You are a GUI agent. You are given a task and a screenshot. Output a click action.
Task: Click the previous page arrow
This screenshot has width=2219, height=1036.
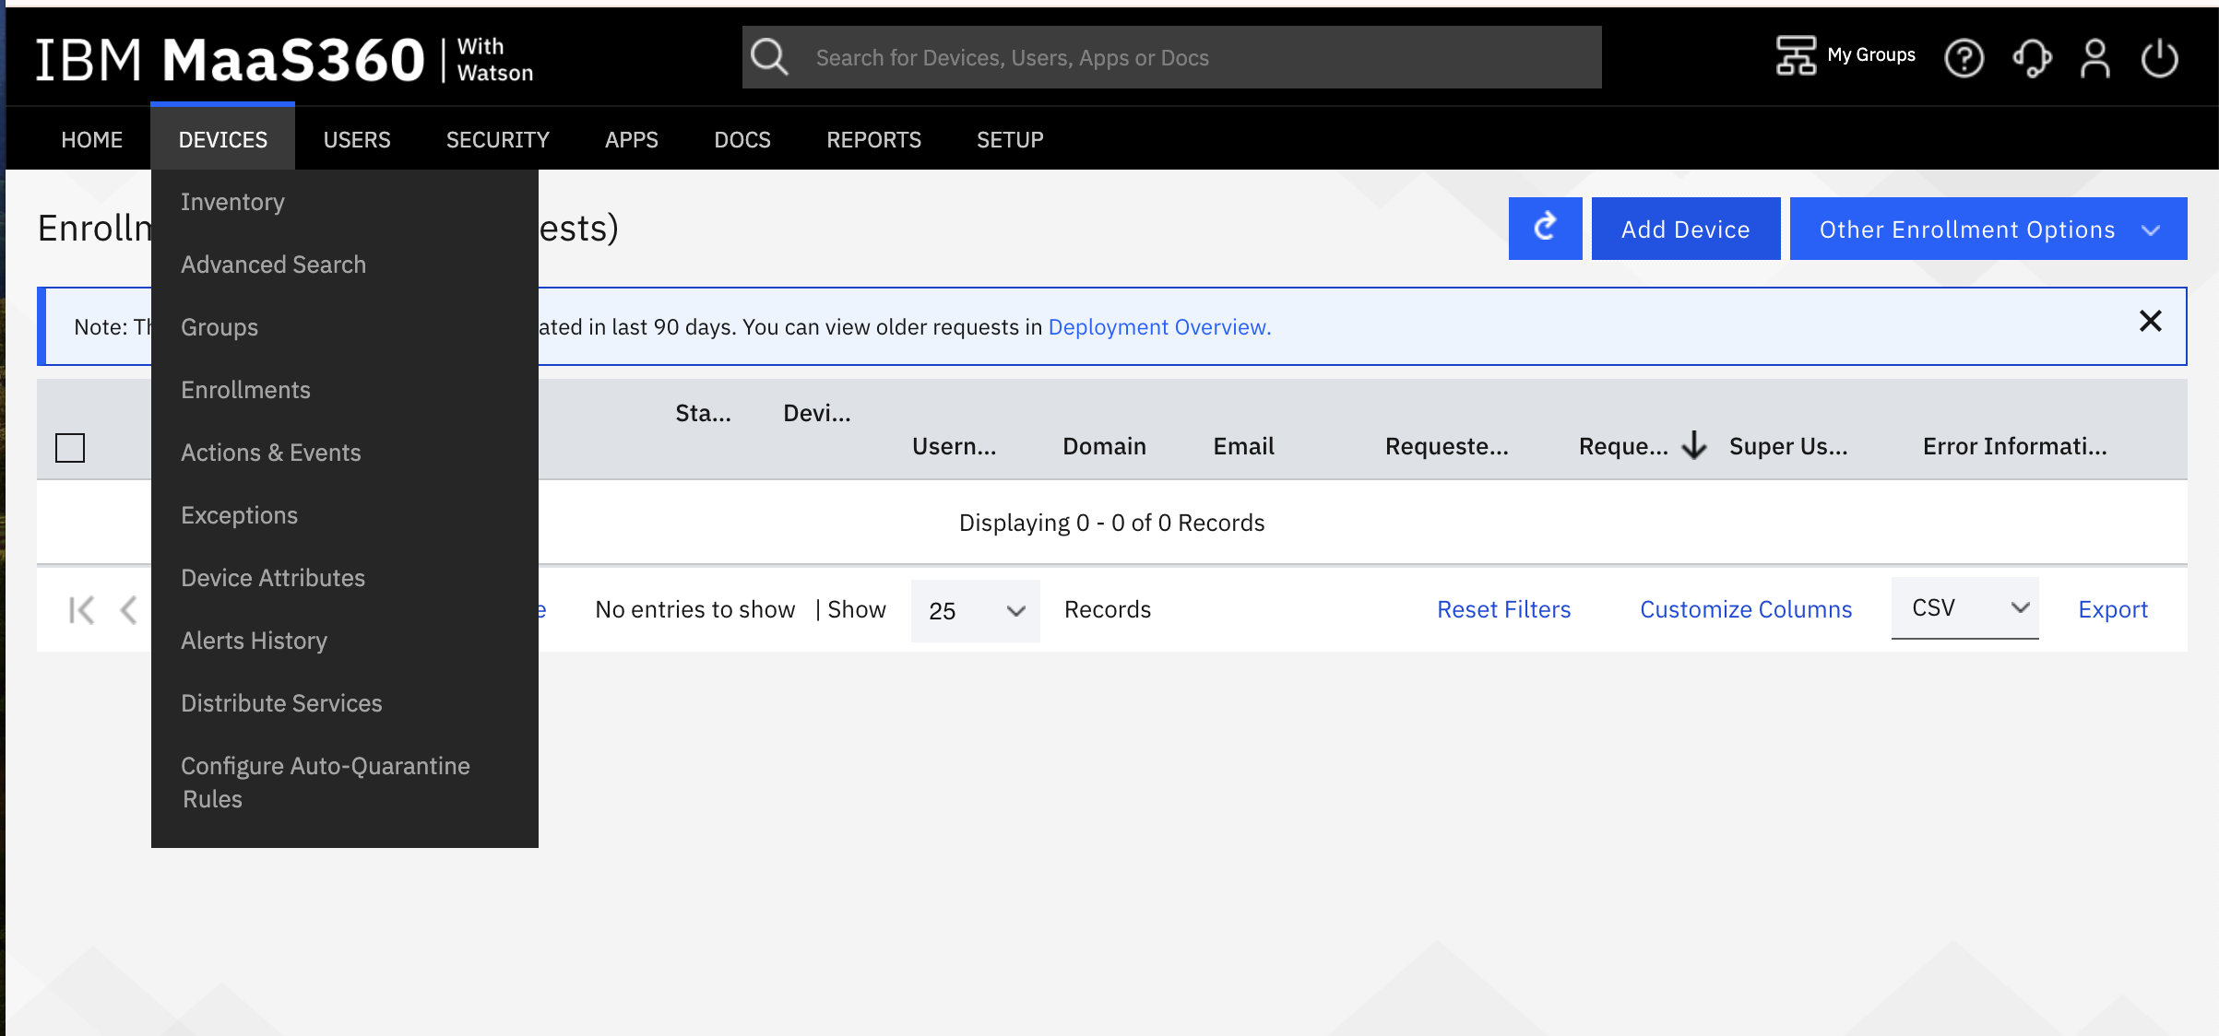tap(129, 609)
